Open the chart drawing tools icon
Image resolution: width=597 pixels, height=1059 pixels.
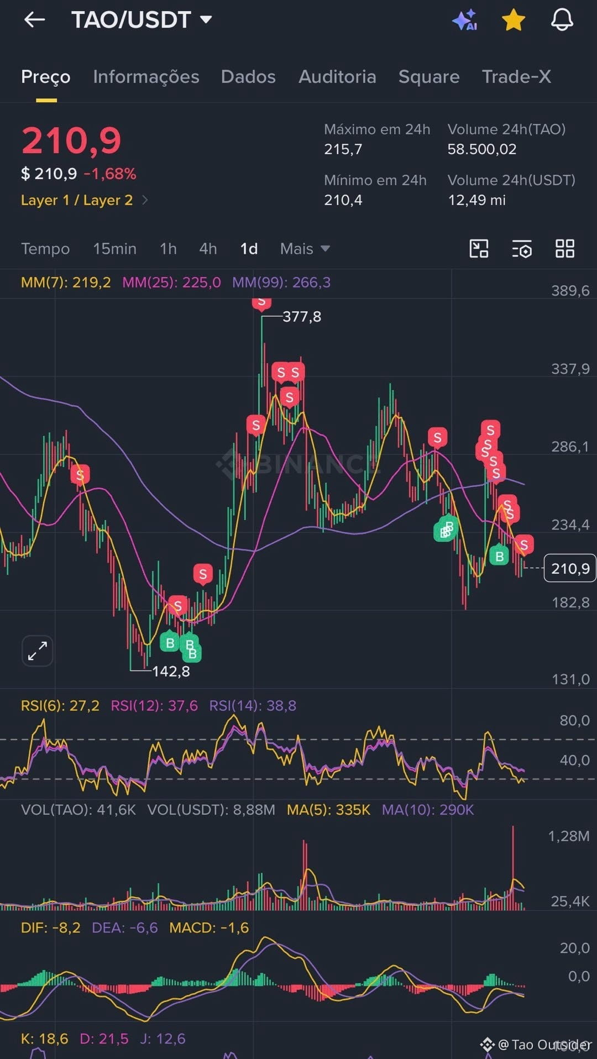pos(479,249)
